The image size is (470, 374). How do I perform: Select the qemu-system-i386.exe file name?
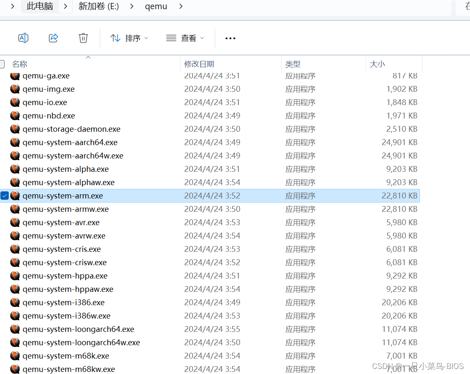point(64,303)
